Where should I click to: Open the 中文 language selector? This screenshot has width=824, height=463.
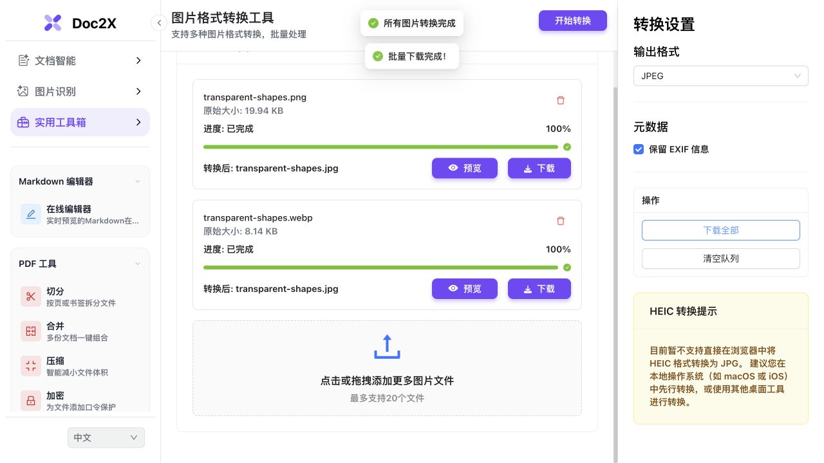pyautogui.click(x=106, y=438)
